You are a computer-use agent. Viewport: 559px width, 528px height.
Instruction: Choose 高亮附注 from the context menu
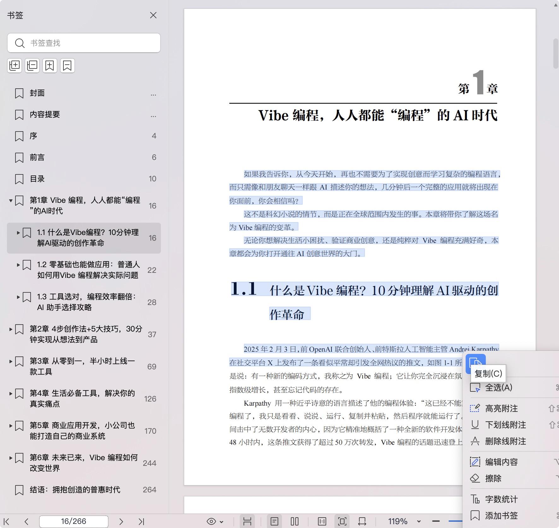pyautogui.click(x=501, y=408)
